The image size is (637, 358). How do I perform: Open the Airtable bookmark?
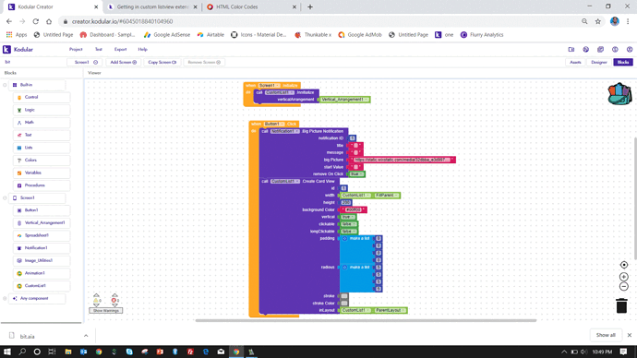[x=210, y=35]
